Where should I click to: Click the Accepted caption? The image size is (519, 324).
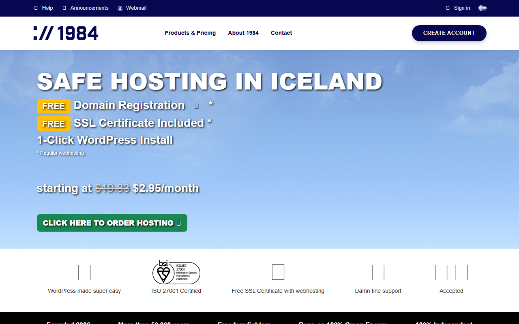point(451,291)
